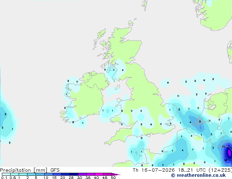Click the '8' precipitation value near Netherlands
The image size is (232, 179).
(x=200, y=122)
